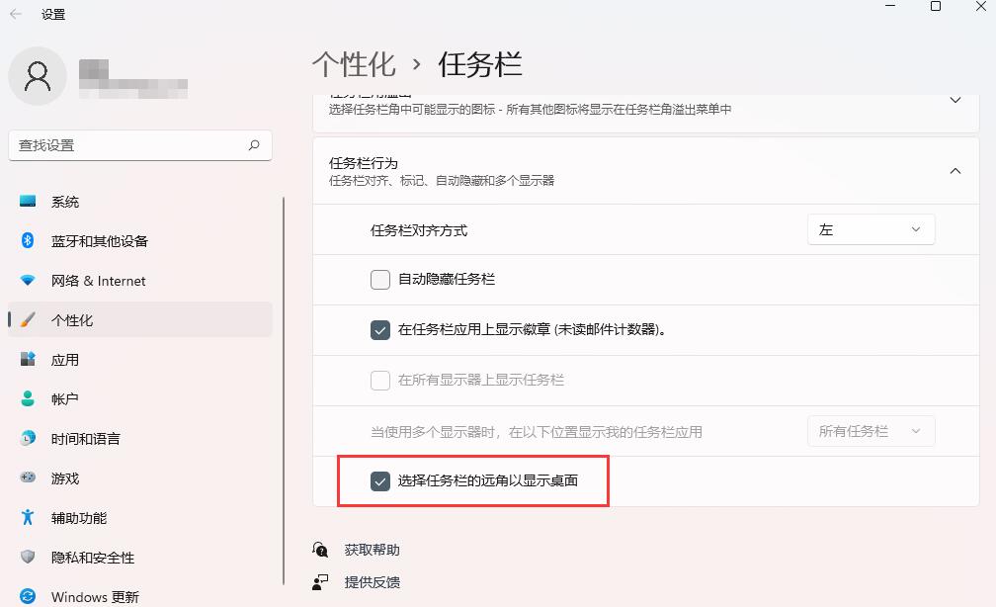Image resolution: width=996 pixels, height=607 pixels.
Task: Open 应用 settings category
Action: pyautogui.click(x=140, y=359)
